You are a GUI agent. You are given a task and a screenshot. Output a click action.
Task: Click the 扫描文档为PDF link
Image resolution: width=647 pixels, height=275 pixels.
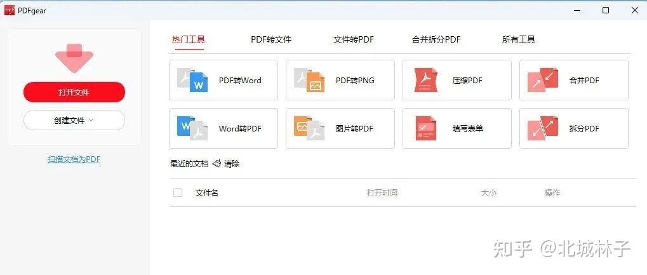tap(74, 159)
